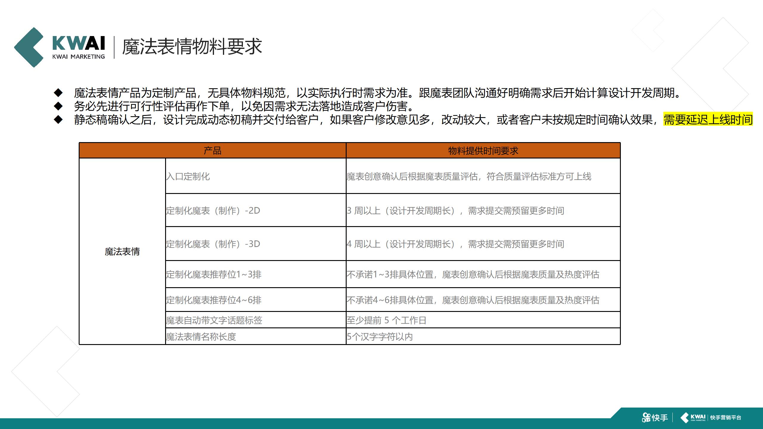The image size is (763, 429).
Task: Click the 魔表自动带文字话题标签 cell
Action: (256, 320)
